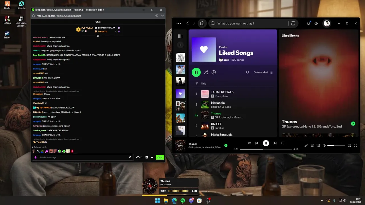365x205 pixels.
Task: Open Aimlabs desktop shortcut
Action: click(x=21, y=5)
